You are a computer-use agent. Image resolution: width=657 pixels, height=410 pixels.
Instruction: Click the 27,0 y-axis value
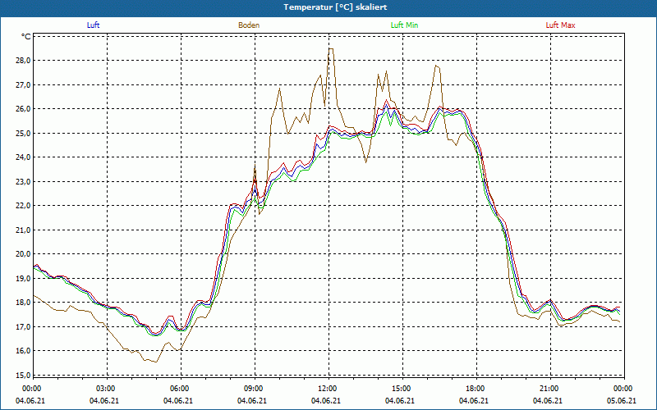click(24, 85)
